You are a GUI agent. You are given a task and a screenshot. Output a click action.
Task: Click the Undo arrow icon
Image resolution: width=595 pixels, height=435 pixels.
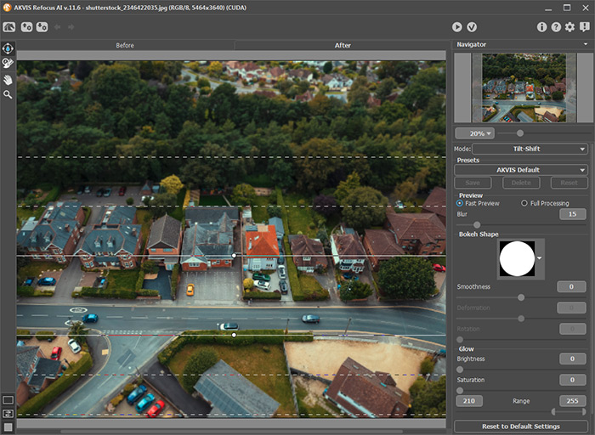57,27
